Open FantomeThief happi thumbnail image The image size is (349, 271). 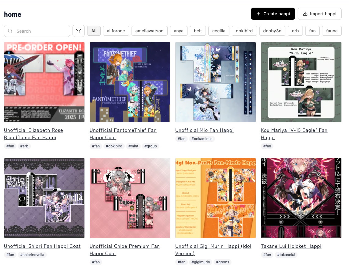point(130,82)
